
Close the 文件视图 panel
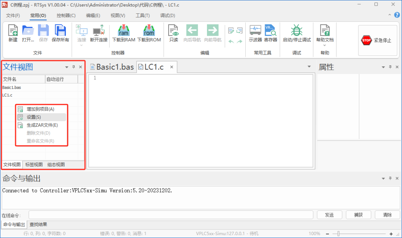(80, 67)
